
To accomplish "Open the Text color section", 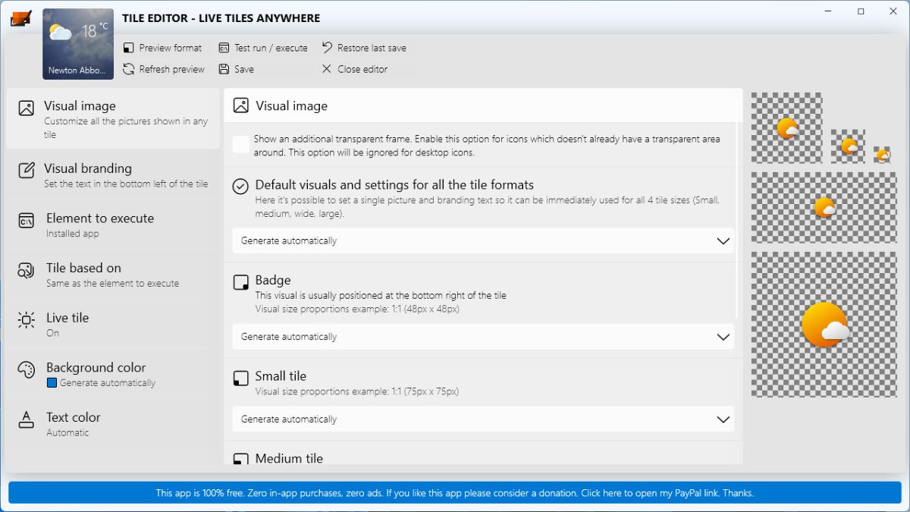I will pos(111,424).
